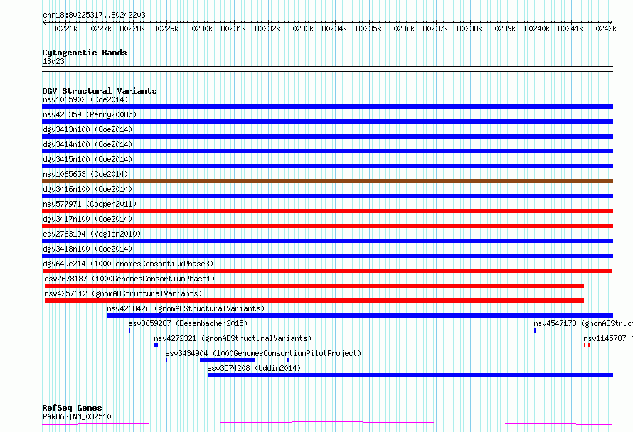Image resolution: width=633 pixels, height=432 pixels.
Task: Click the 80238k ruler tick label
Action: [469, 28]
